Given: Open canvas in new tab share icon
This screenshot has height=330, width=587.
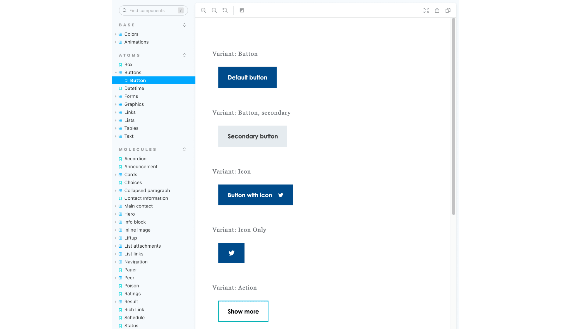Looking at the screenshot, I should [437, 11].
